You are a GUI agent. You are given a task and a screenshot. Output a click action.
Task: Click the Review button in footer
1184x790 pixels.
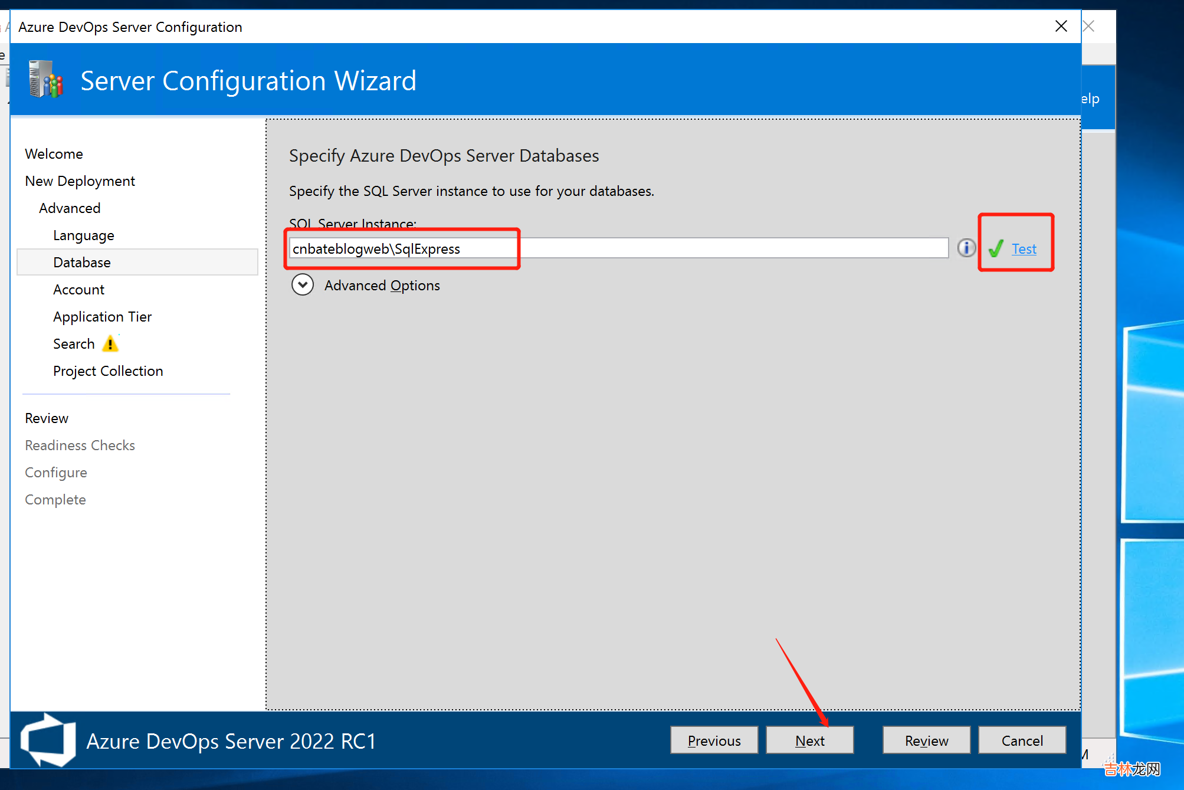(x=926, y=740)
